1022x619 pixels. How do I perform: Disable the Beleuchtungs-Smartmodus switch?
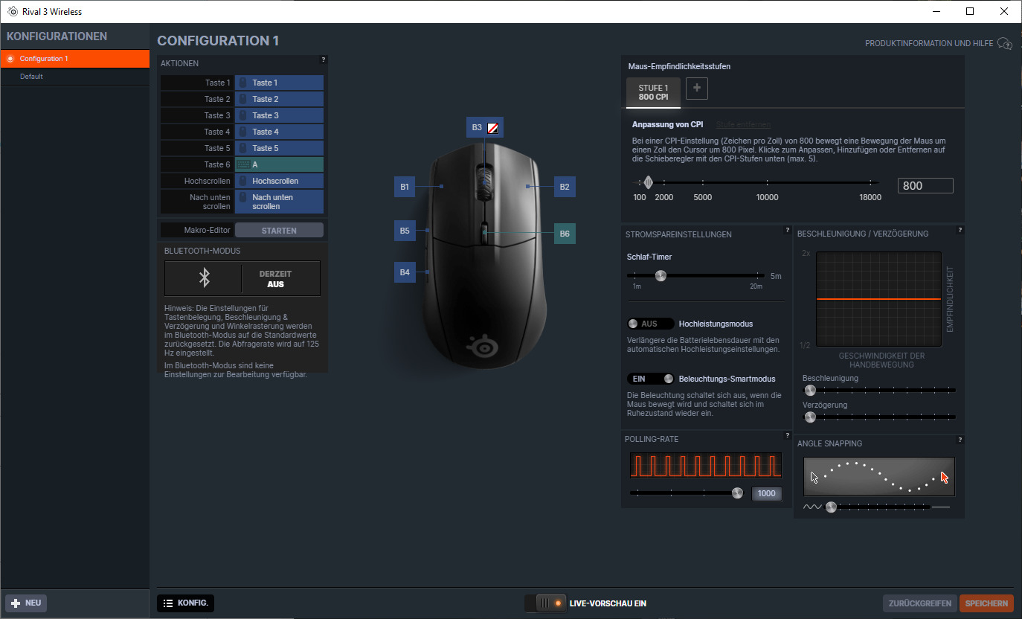coord(651,379)
